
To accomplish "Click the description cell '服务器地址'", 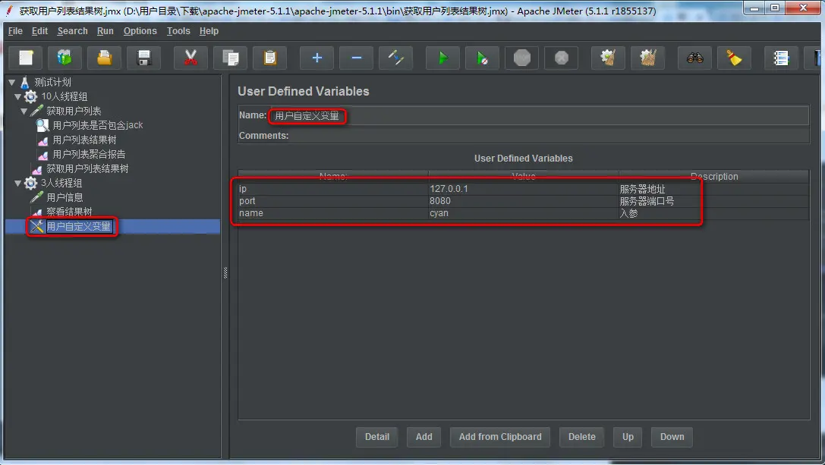I will pos(714,189).
